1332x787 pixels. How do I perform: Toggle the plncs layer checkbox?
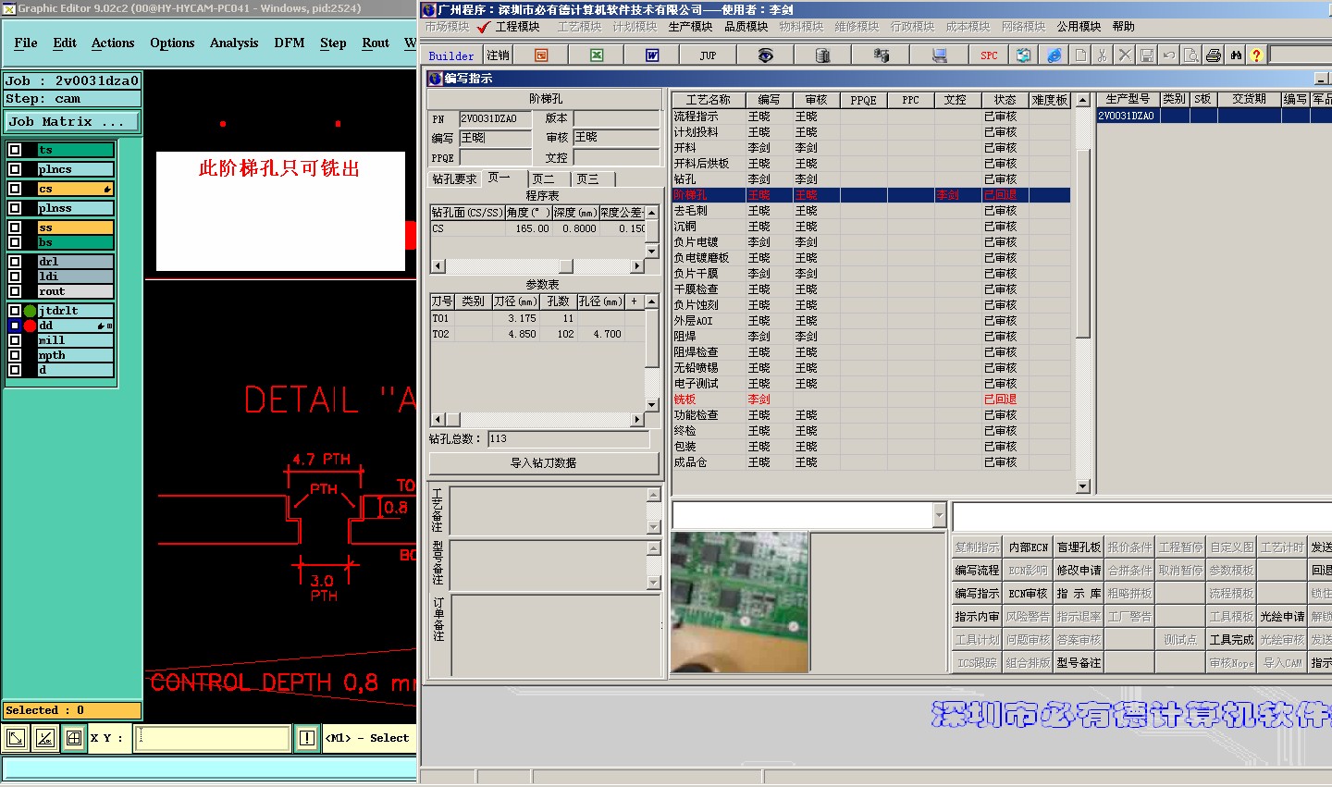coord(15,169)
